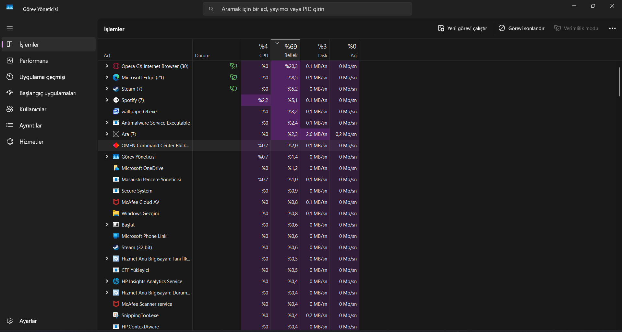Click the Opera GX browser icon

[116, 66]
